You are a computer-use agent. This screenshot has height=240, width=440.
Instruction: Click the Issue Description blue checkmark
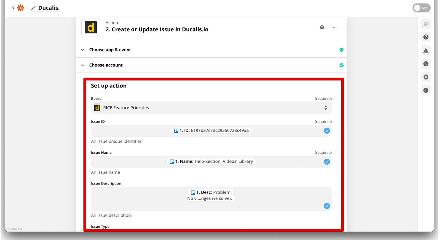pos(327,206)
